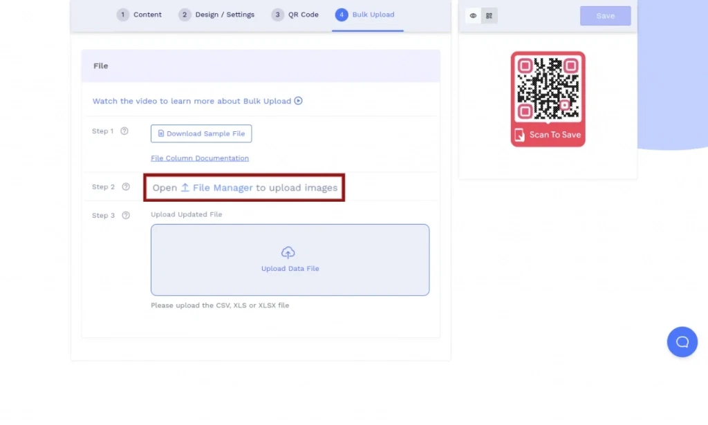The image size is (708, 425).
Task: Open the Design / Settings step tab
Action: pos(216,15)
